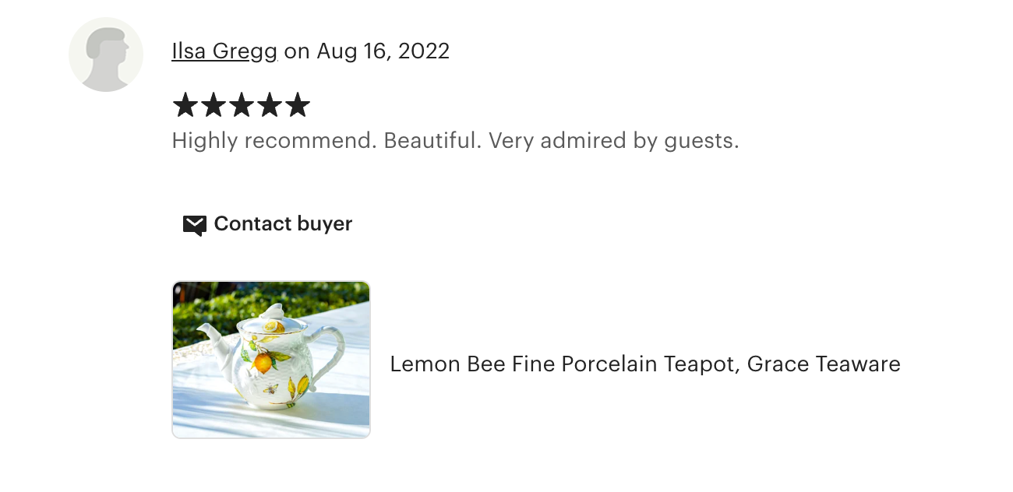Click the Contact buyer envelope icon

point(194,225)
